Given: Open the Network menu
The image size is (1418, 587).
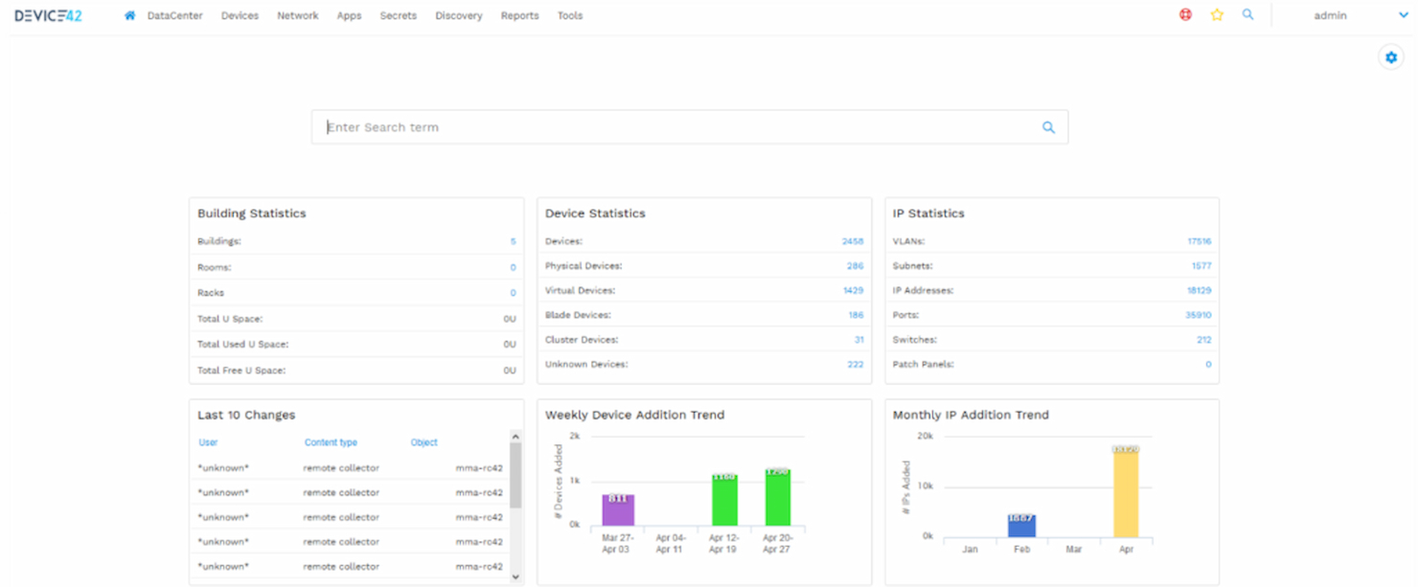Looking at the screenshot, I should click(x=298, y=15).
